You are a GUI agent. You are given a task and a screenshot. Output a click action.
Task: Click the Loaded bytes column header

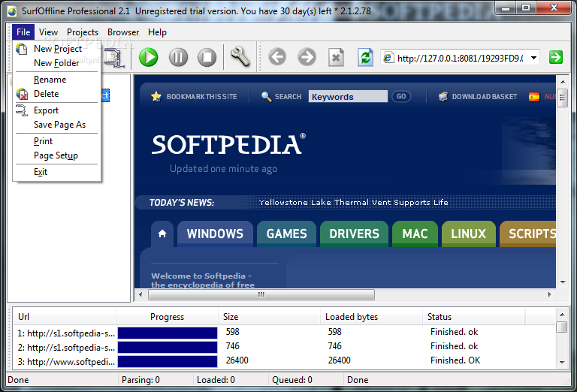tap(372, 317)
